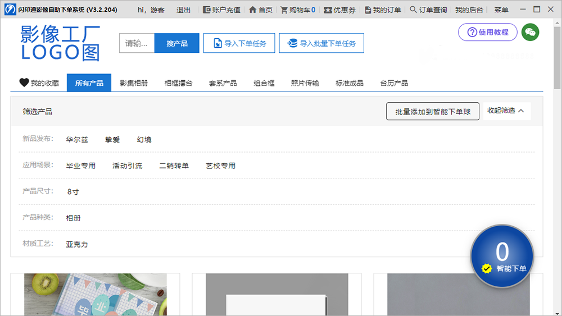Open 账户充值 account recharge
This screenshot has height=316, width=562.
click(221, 10)
